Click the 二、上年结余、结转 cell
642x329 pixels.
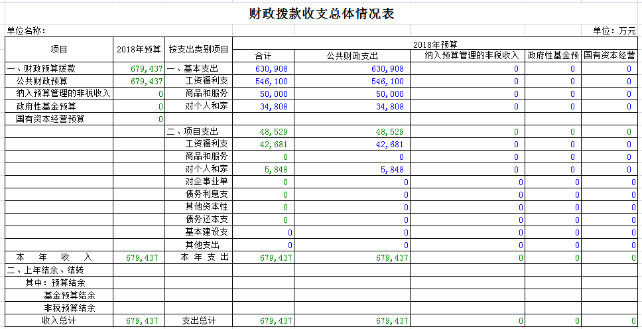45,270
